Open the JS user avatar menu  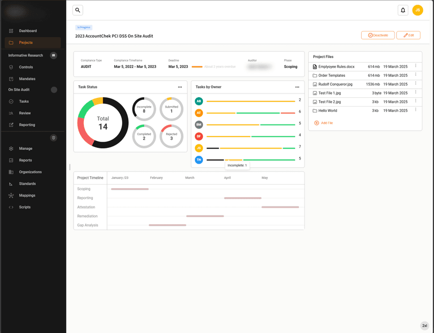pos(417,10)
